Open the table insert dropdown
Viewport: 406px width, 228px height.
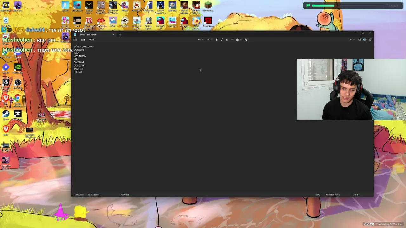239,40
